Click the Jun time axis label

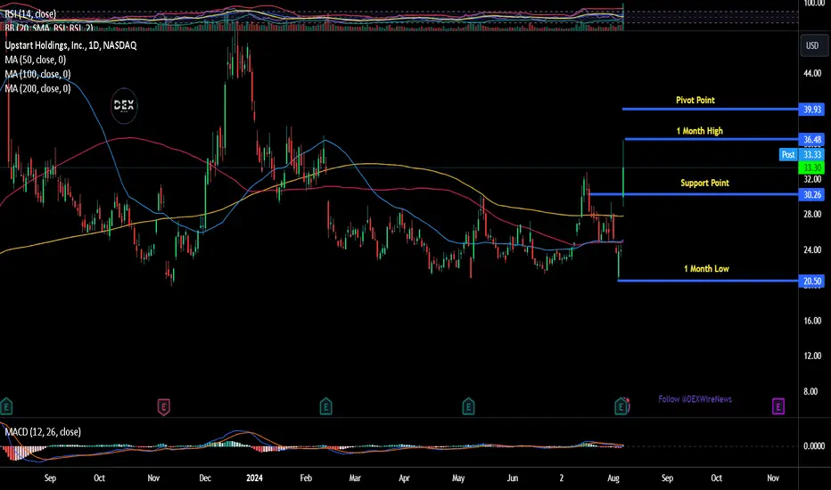[x=513, y=478]
